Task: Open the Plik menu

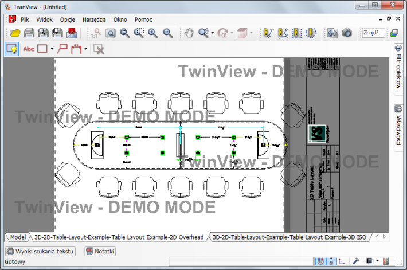Action: (x=25, y=19)
